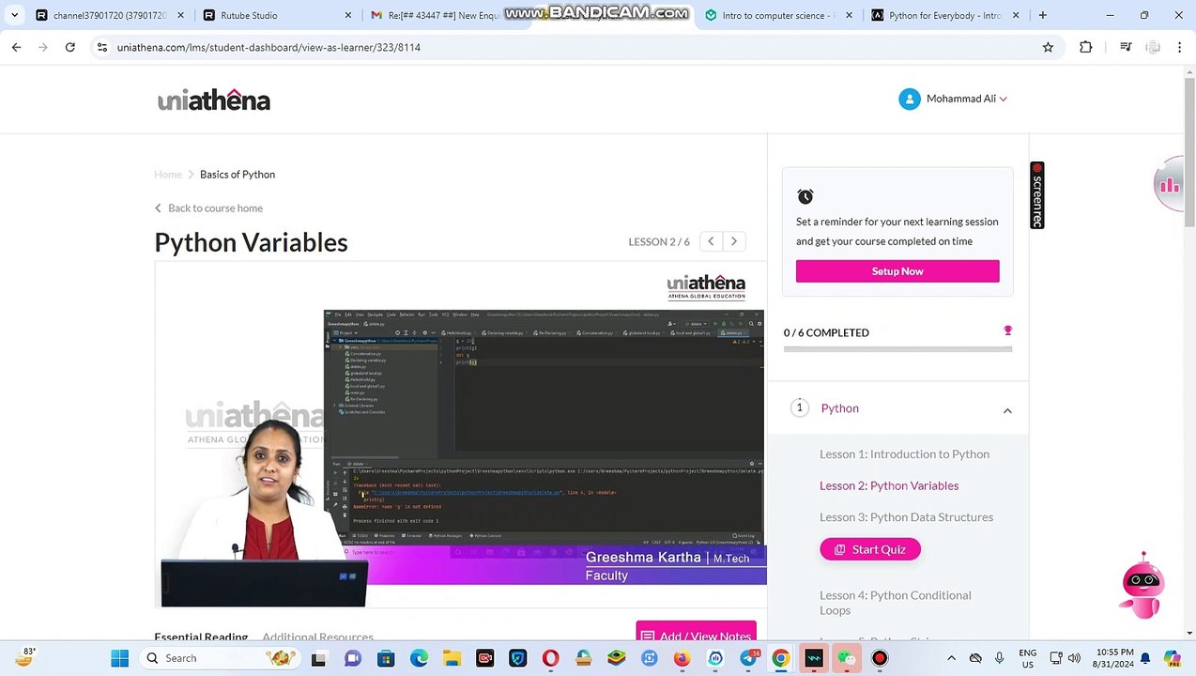
Task: Click the uniathena logo in the header
Action: (x=214, y=100)
